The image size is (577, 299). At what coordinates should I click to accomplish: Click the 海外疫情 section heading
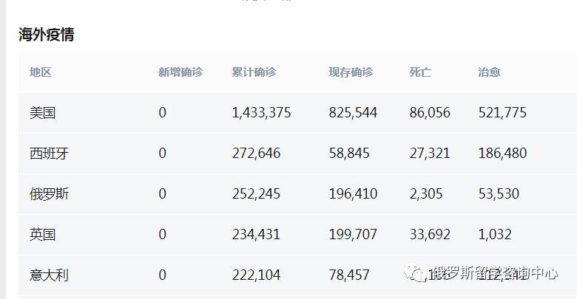(47, 35)
